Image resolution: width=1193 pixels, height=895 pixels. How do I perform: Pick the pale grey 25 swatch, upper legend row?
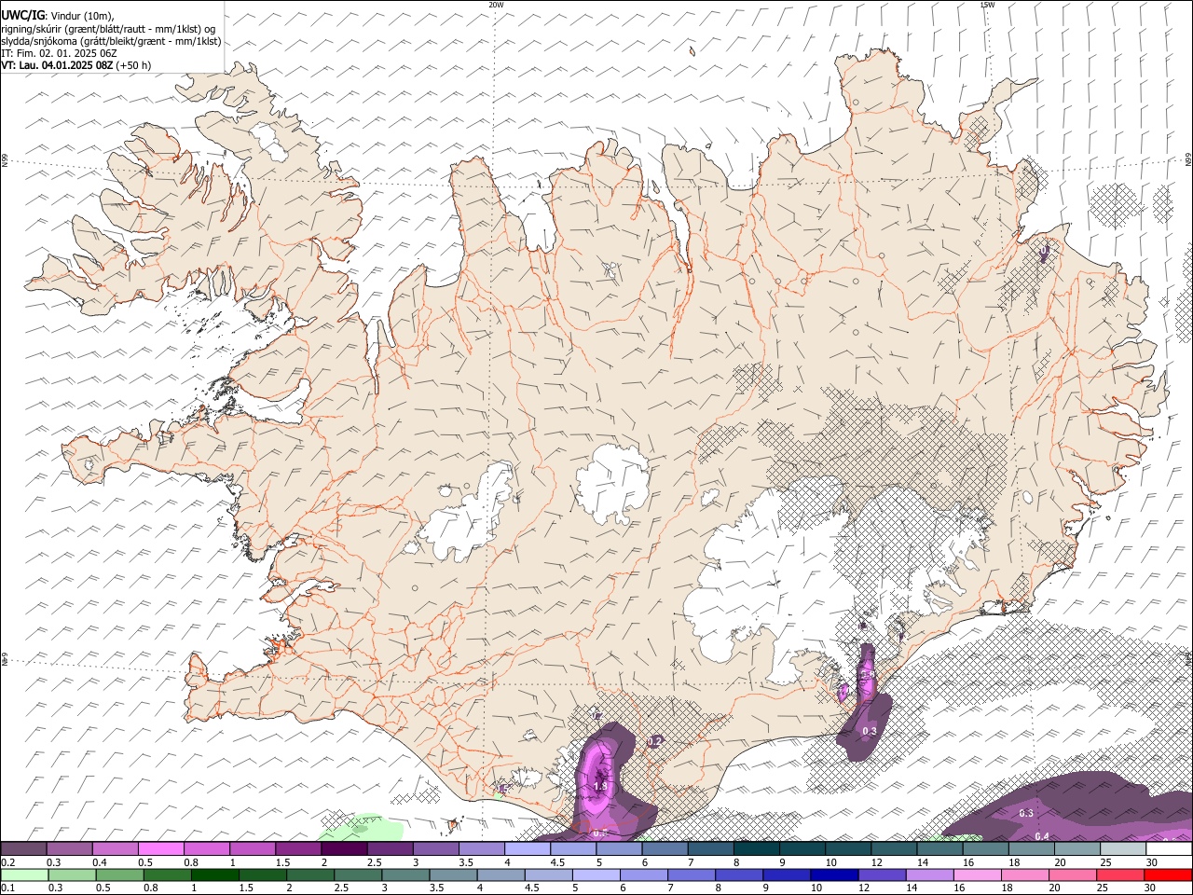pyautogui.click(x=1123, y=849)
